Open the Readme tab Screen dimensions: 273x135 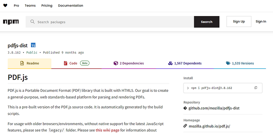tap(29, 63)
